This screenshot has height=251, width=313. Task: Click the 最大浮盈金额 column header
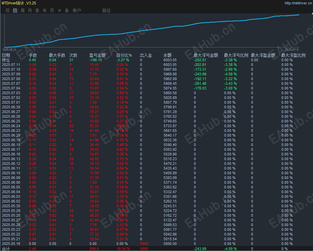pyautogui.click(x=263, y=55)
